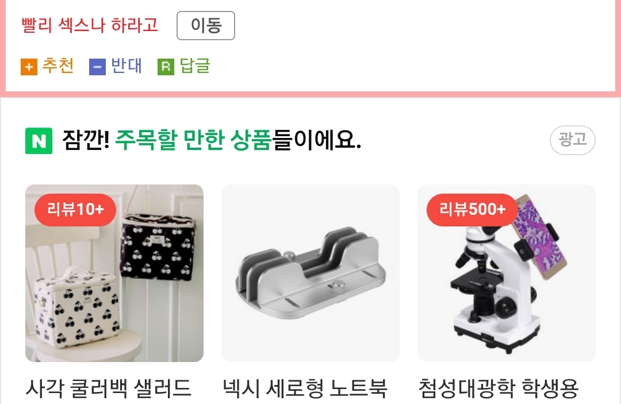Open the cherry-pattern cooler bag thumbnail

click(x=114, y=273)
